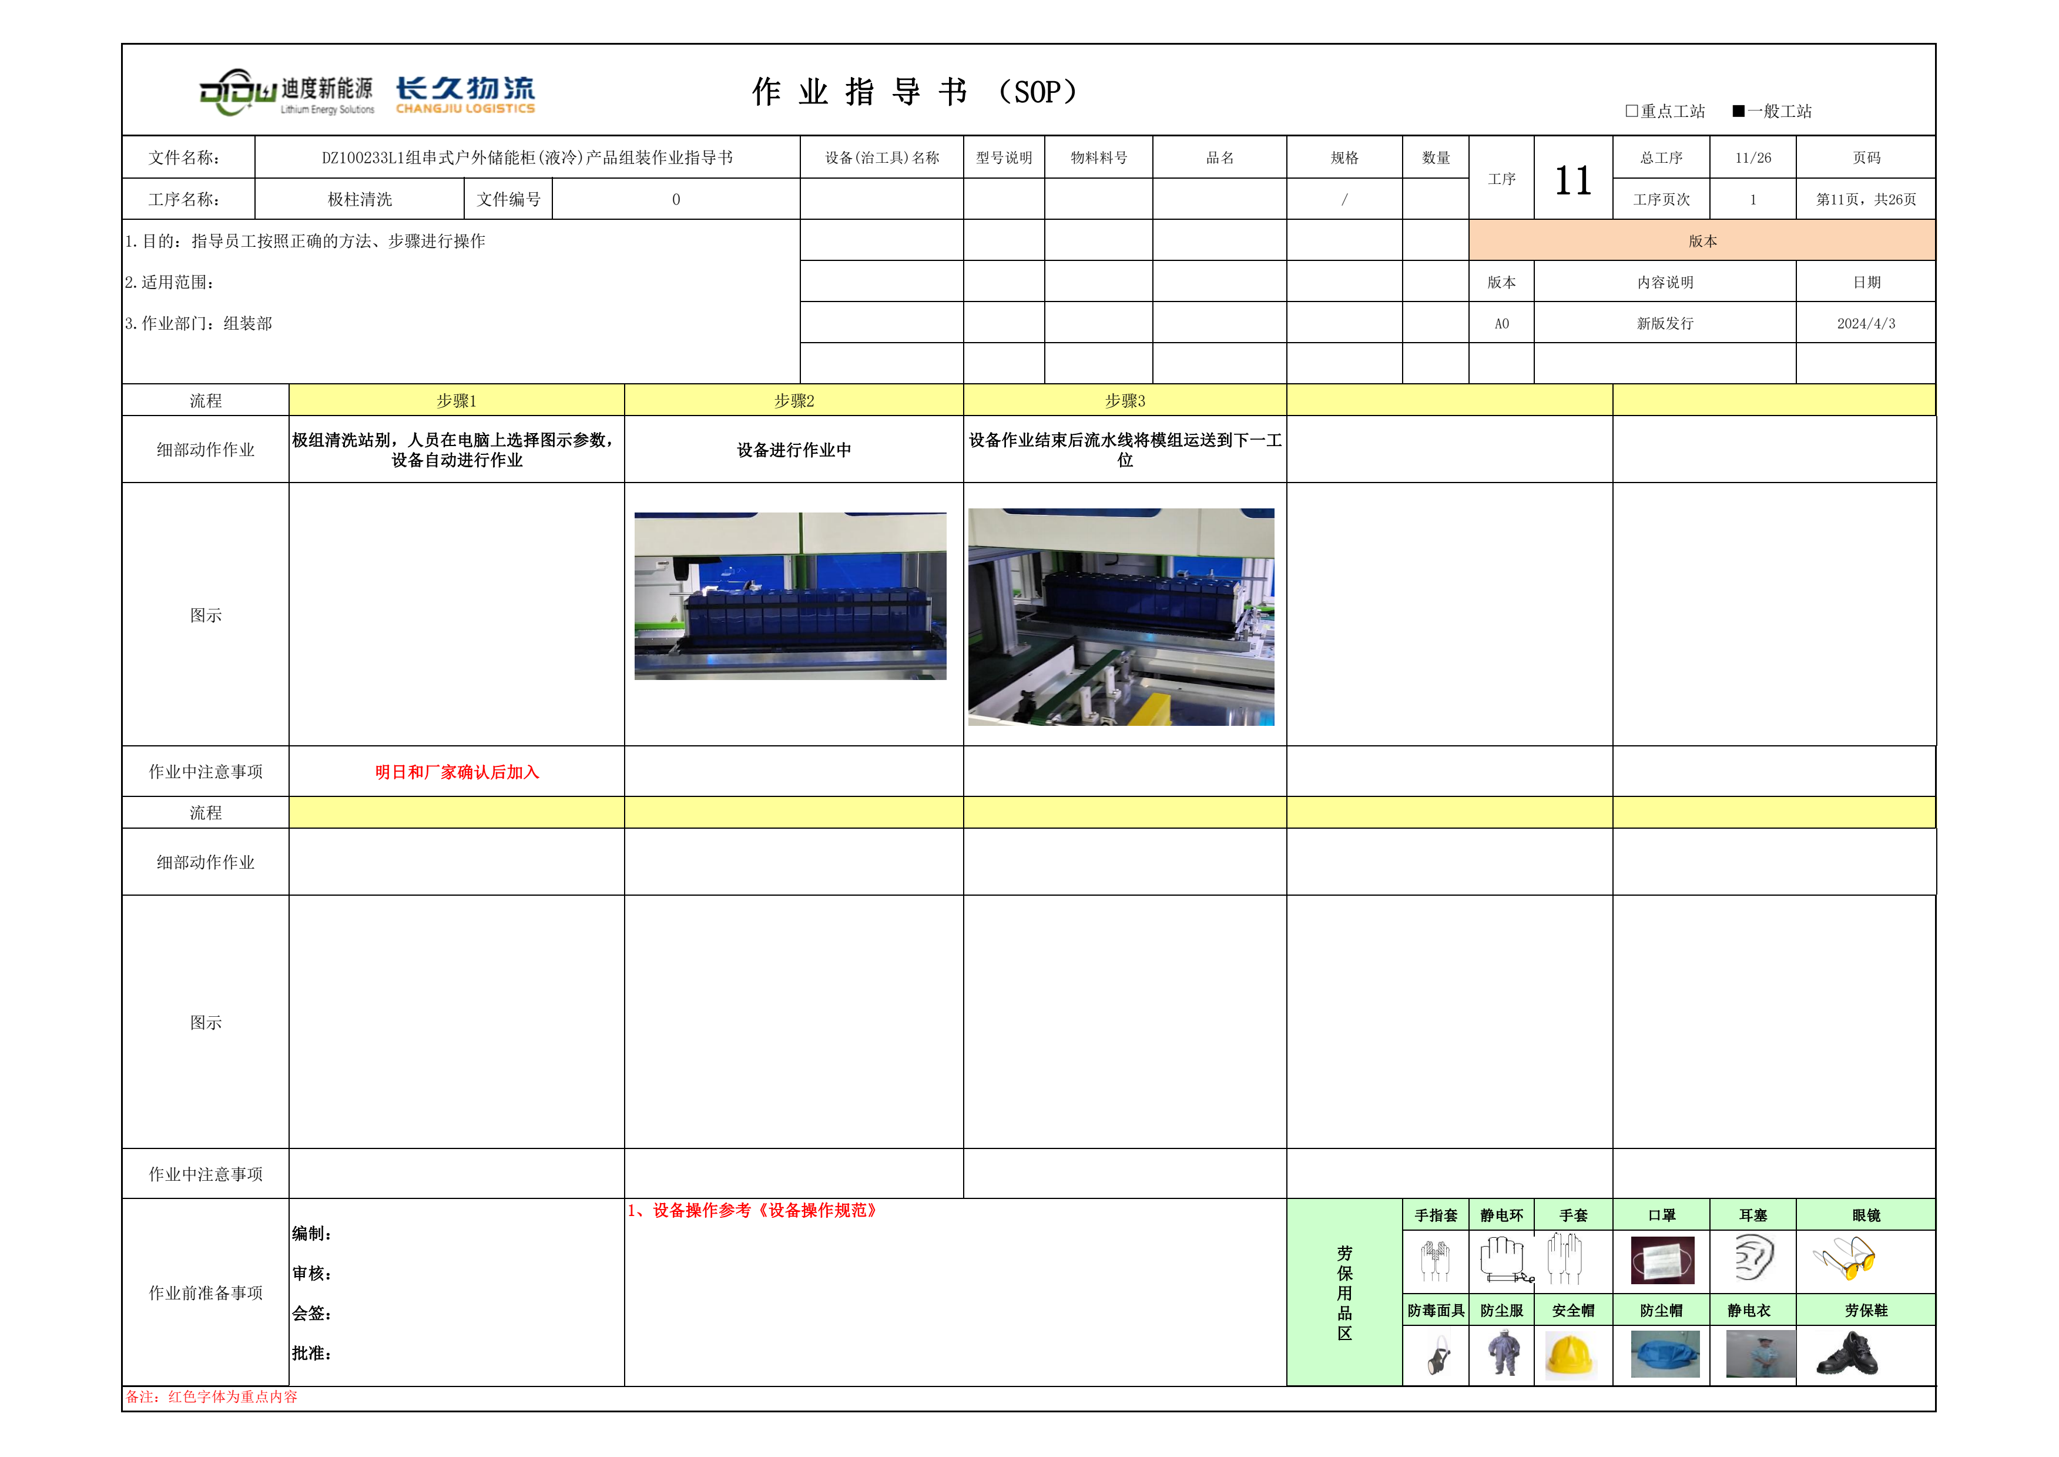The height and width of the screenshot is (1457, 2059).
Task: Click the gloves (手套) icon
Action: 1565,1259
